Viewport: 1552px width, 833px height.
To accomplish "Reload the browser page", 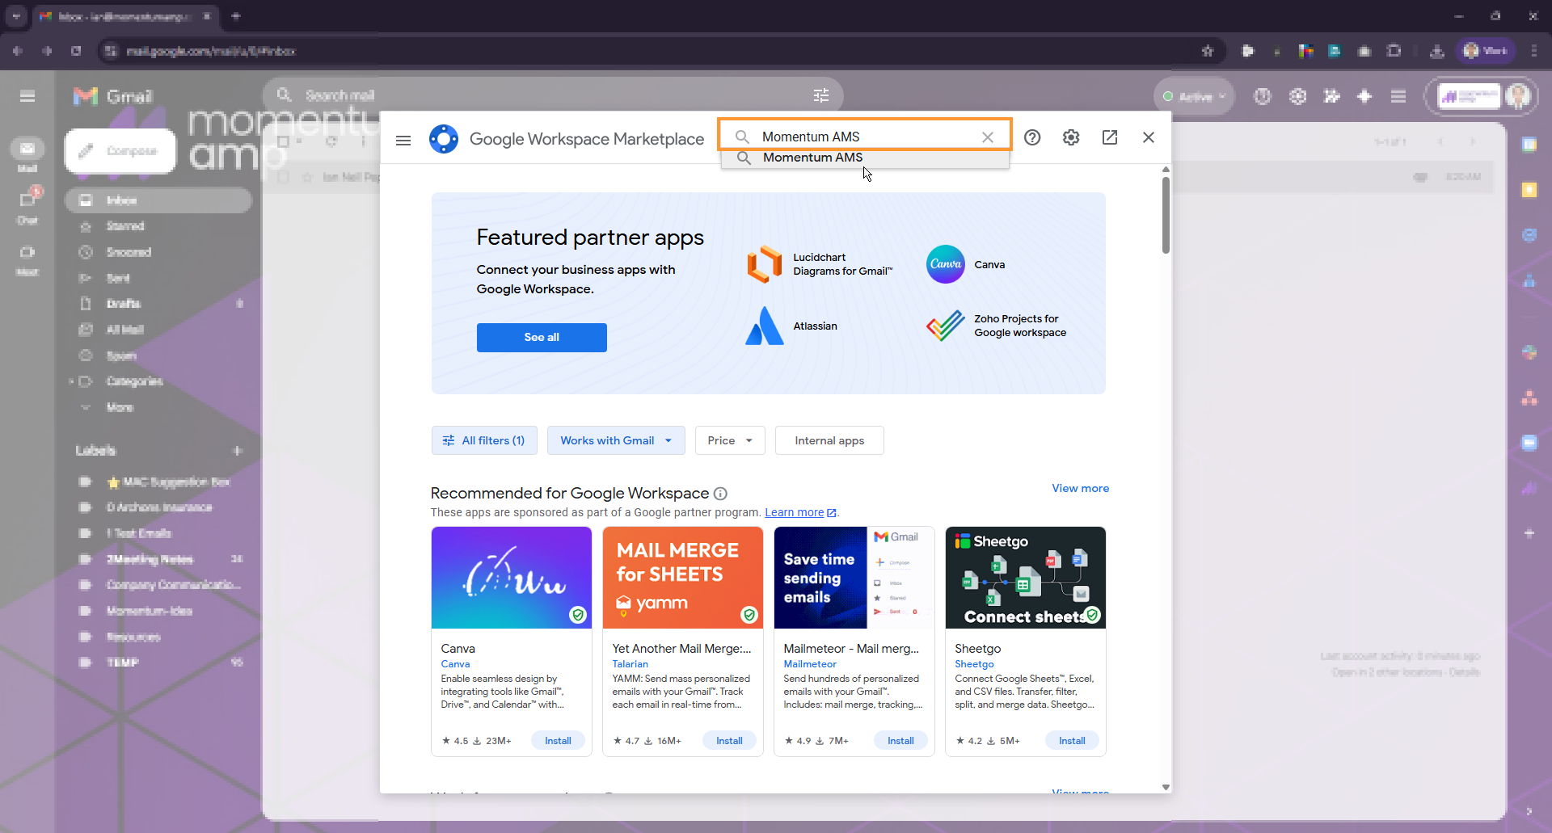I will tap(76, 51).
